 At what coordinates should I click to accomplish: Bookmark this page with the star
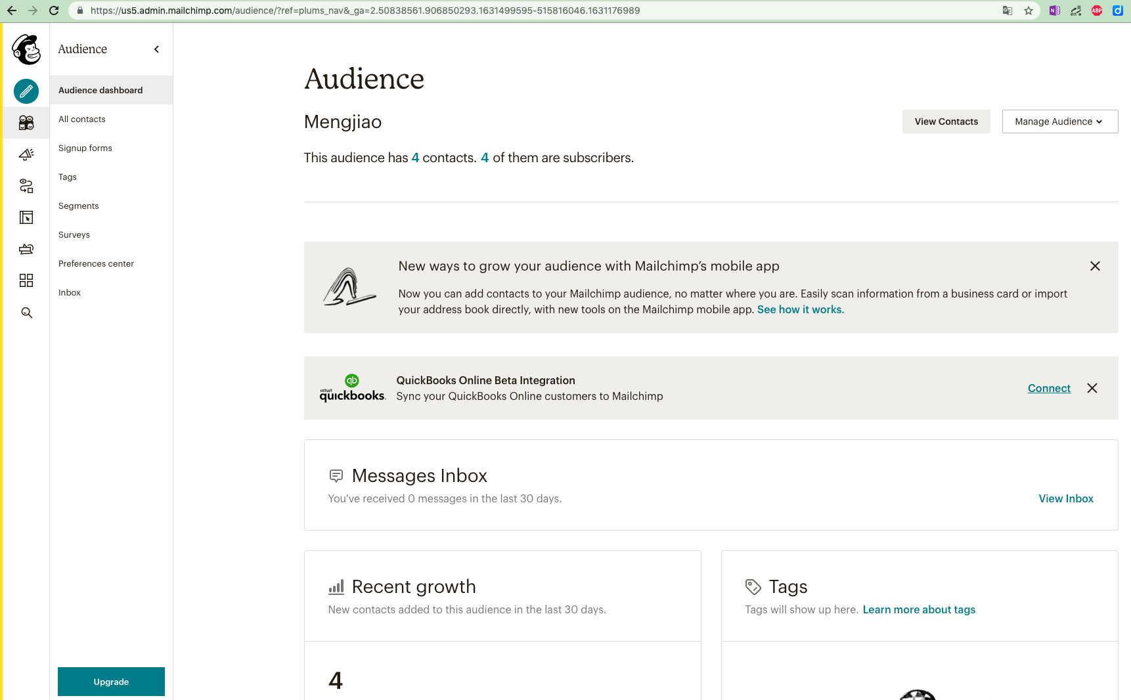click(x=1029, y=11)
